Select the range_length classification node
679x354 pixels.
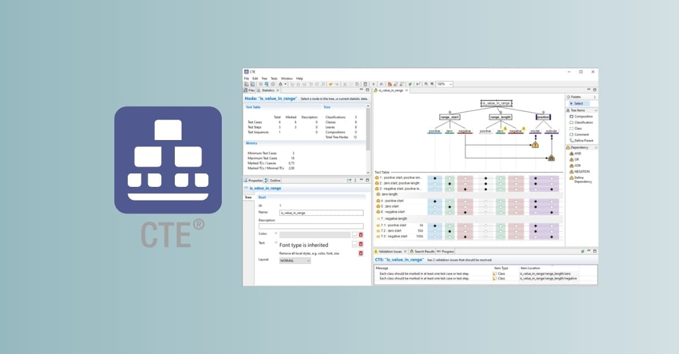[500, 117]
